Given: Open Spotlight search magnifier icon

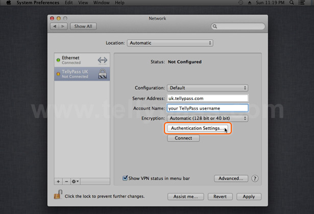Looking at the screenshot, I should tap(292, 3).
